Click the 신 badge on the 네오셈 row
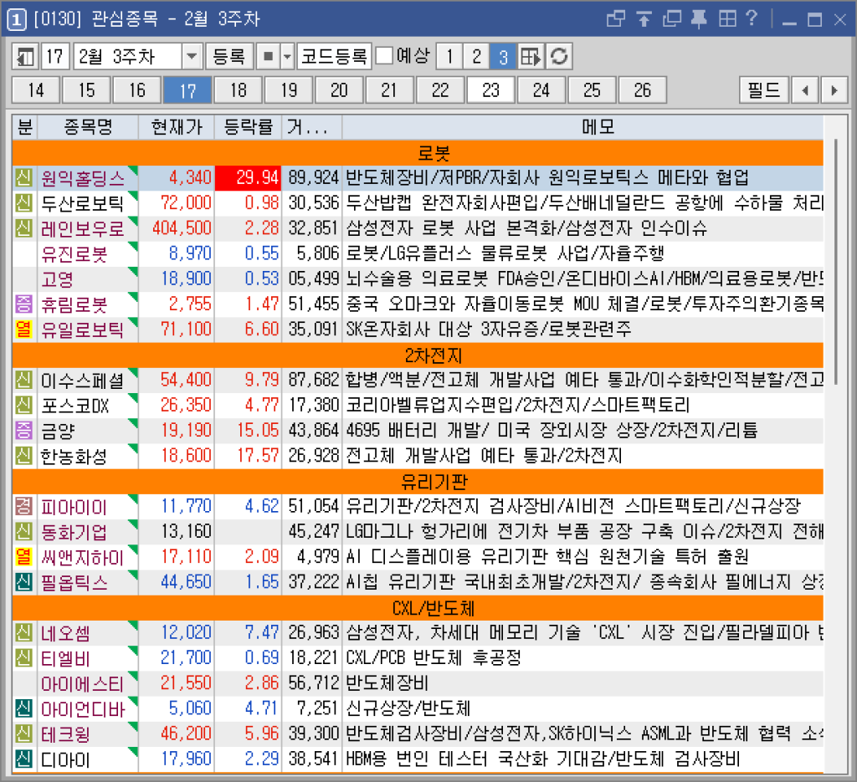 tap(23, 632)
